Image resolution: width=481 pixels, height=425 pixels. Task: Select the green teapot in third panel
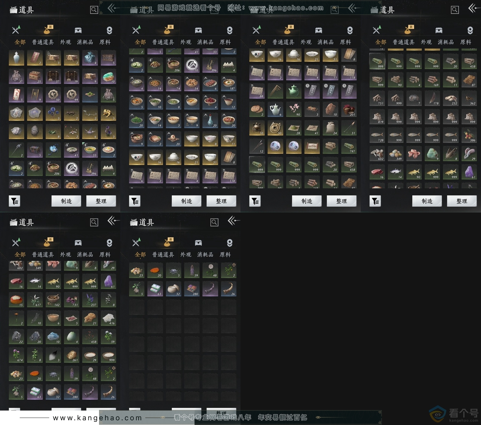[x=294, y=91]
